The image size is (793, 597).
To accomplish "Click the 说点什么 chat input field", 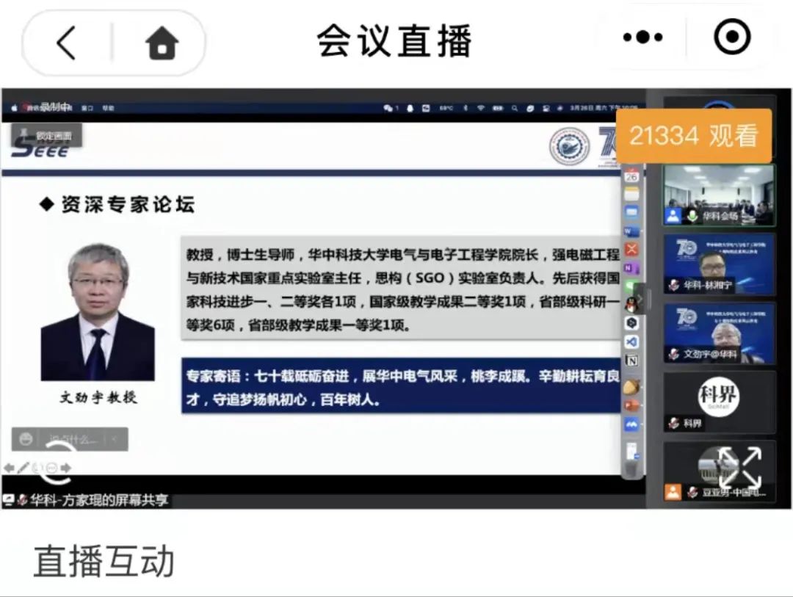I will coord(73,438).
